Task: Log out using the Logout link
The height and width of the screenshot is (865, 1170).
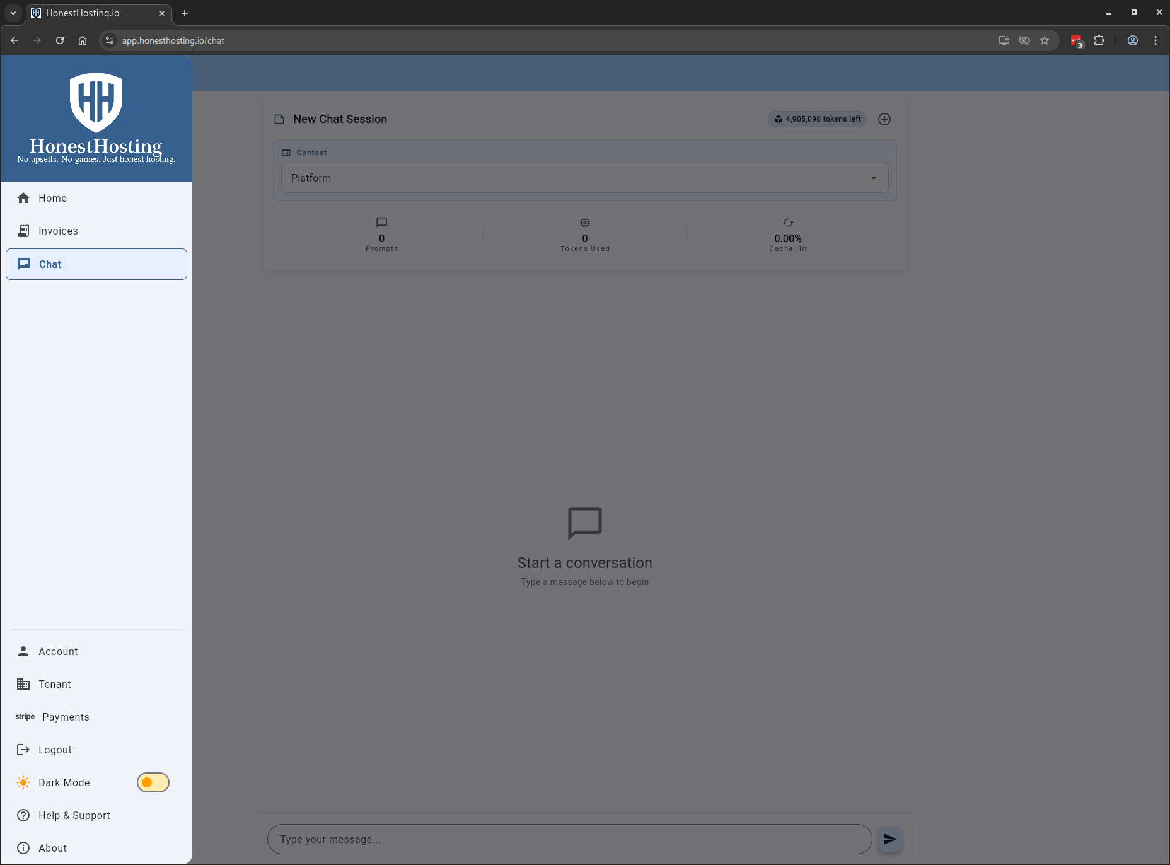Action: click(x=55, y=750)
